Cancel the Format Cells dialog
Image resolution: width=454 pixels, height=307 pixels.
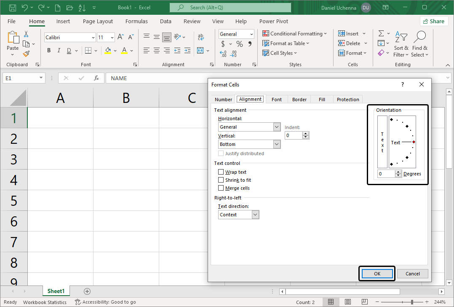(x=412, y=273)
